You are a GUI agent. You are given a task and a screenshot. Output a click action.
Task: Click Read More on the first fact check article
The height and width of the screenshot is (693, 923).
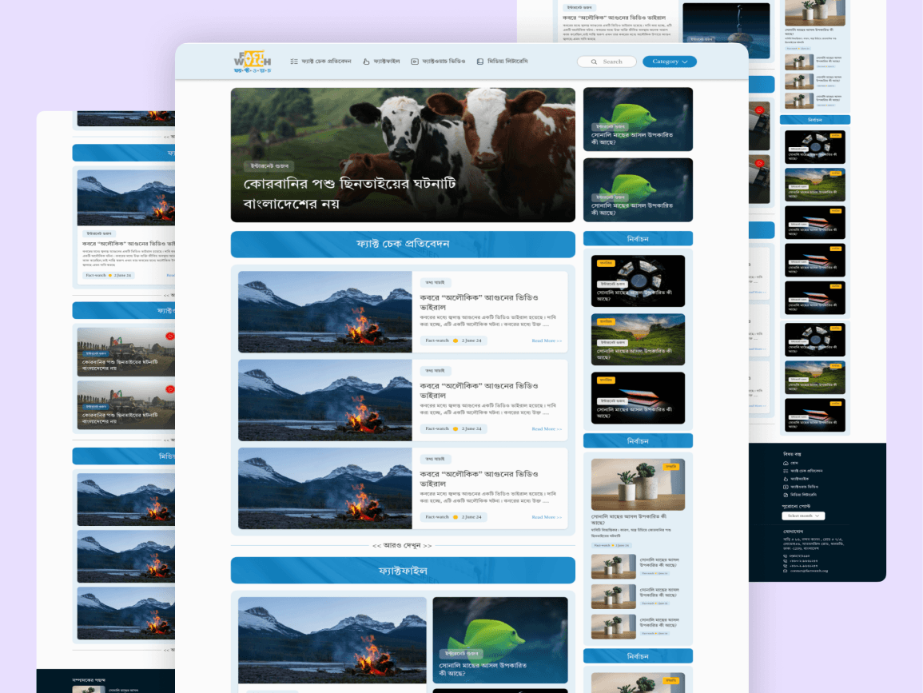point(547,341)
